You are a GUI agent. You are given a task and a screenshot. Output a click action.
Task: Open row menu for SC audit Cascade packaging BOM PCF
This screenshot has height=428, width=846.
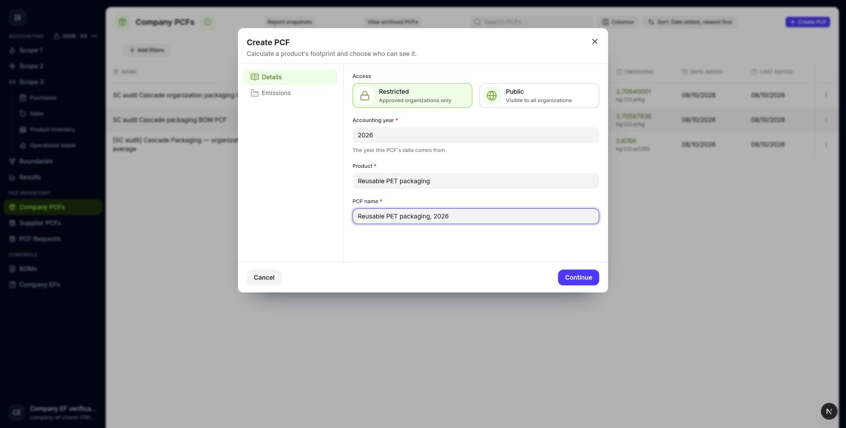click(826, 120)
